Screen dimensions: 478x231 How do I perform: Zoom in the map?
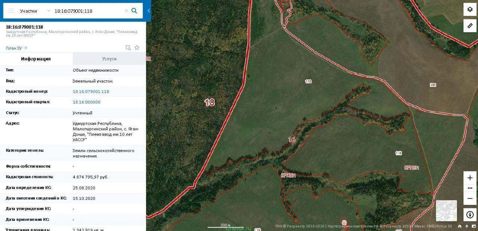pos(470,178)
